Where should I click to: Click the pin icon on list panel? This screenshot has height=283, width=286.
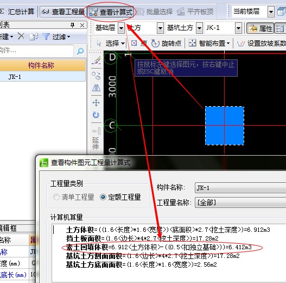72,25
